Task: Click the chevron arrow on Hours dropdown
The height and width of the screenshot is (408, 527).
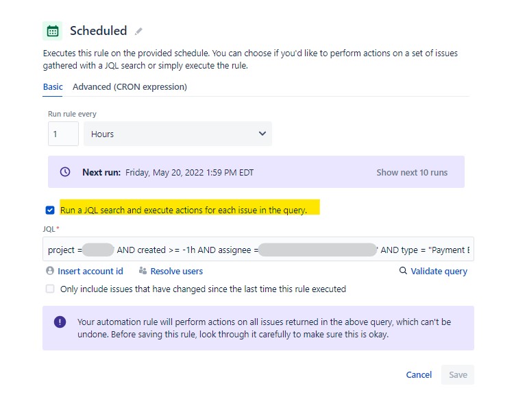Action: pyautogui.click(x=262, y=134)
